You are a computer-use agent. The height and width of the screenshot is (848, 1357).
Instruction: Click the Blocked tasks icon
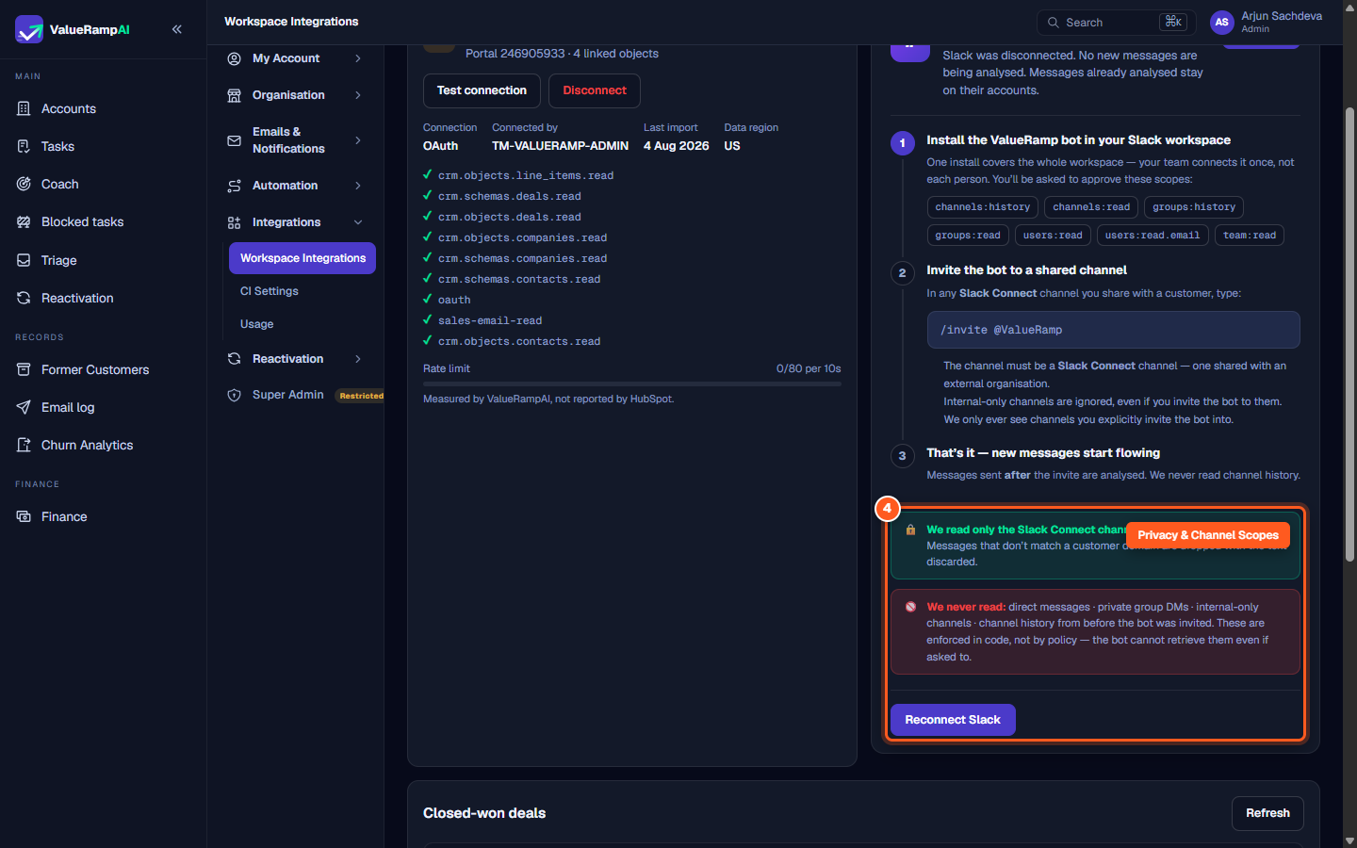click(x=24, y=221)
